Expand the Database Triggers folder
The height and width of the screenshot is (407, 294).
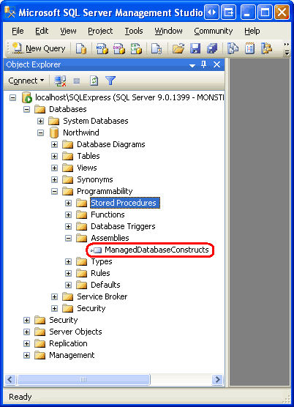(x=68, y=226)
